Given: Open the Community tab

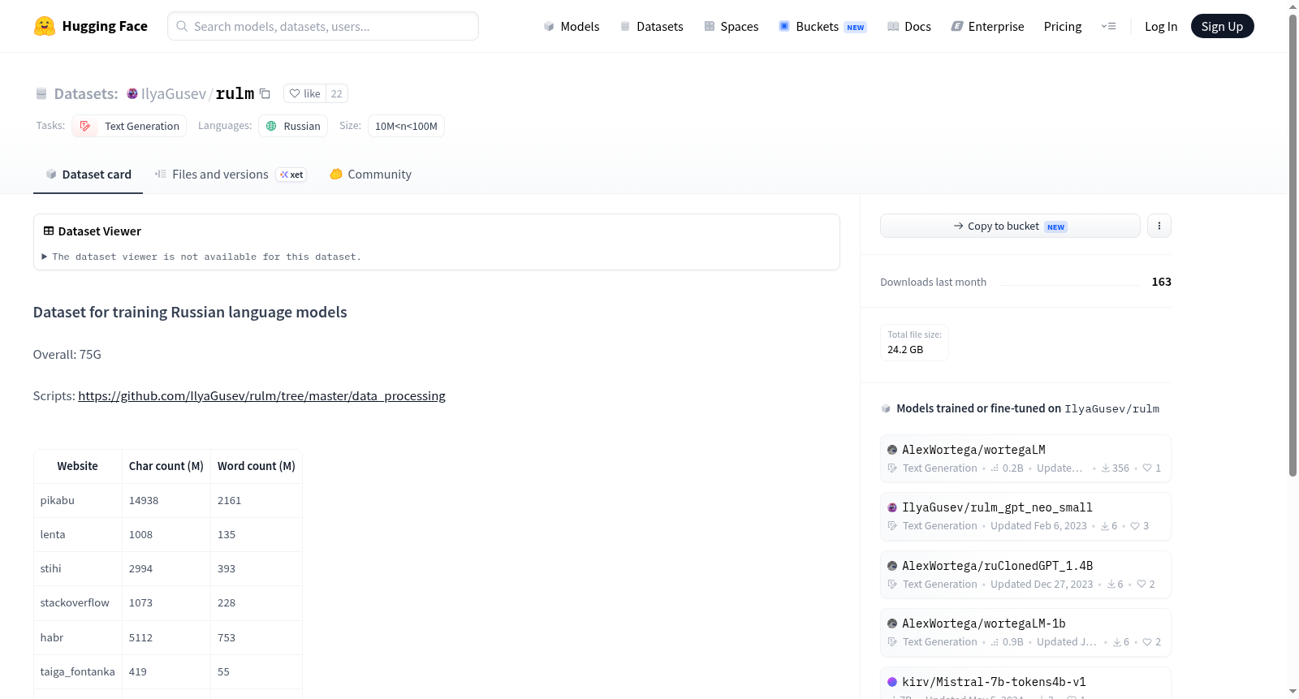Looking at the screenshot, I should point(371,174).
